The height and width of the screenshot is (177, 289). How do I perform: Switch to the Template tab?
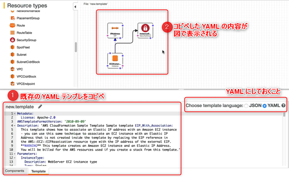click(x=38, y=171)
